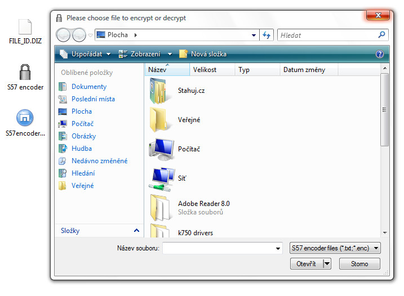The width and height of the screenshot is (404, 296).
Task: Click the file list scroll up arrow
Action: click(385, 68)
